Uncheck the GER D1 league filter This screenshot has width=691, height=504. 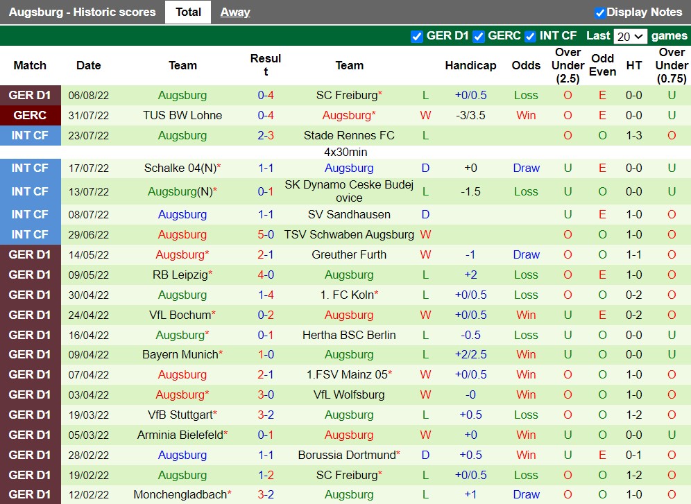pos(417,36)
